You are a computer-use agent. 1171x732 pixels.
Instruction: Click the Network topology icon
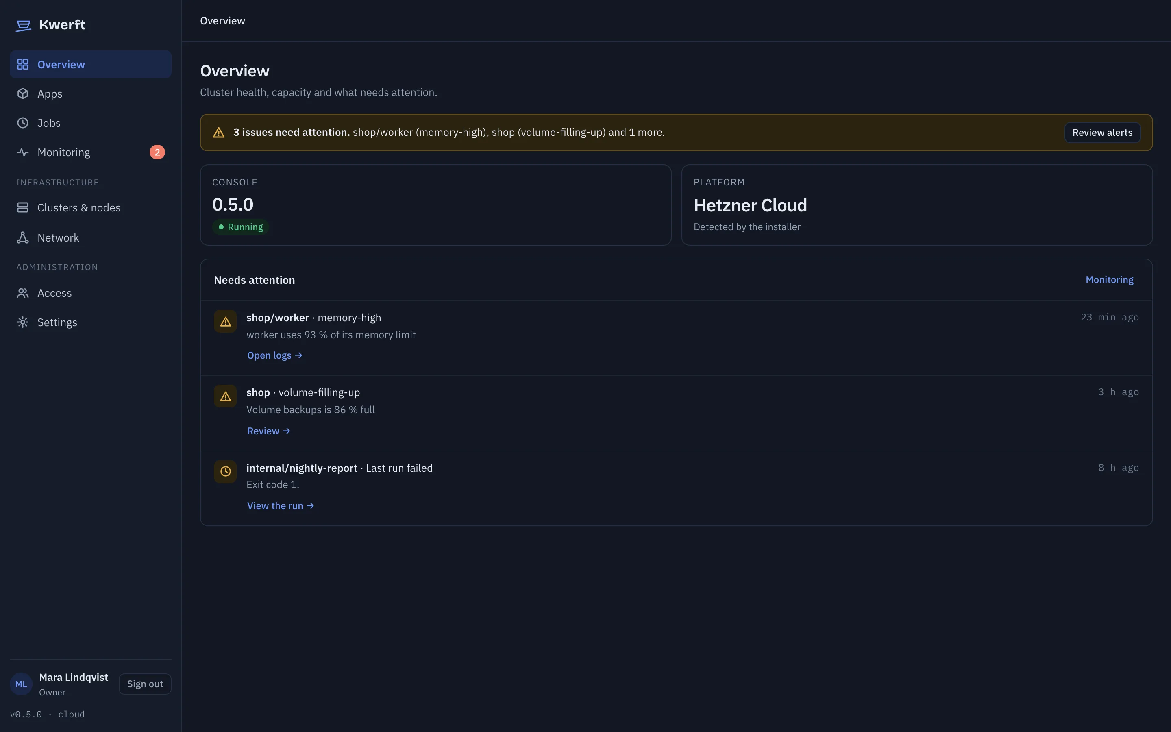pyautogui.click(x=23, y=238)
